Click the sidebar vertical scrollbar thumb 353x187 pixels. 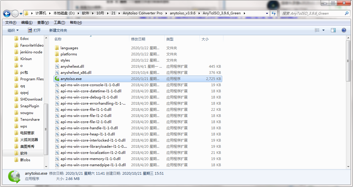pyautogui.click(x=46, y=129)
